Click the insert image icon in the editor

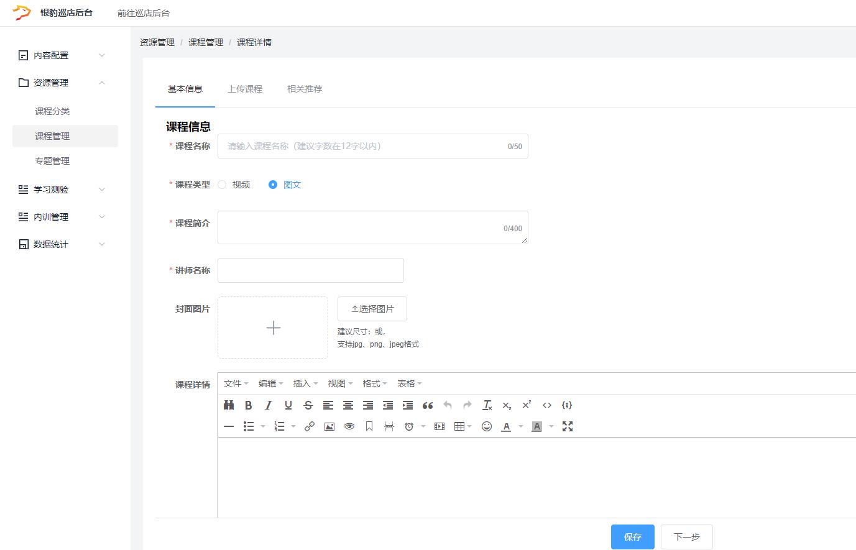click(329, 426)
